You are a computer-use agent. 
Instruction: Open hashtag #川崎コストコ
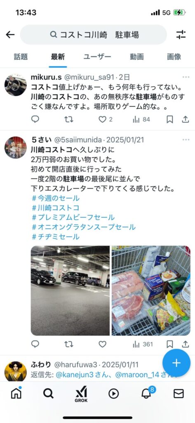click(56, 208)
